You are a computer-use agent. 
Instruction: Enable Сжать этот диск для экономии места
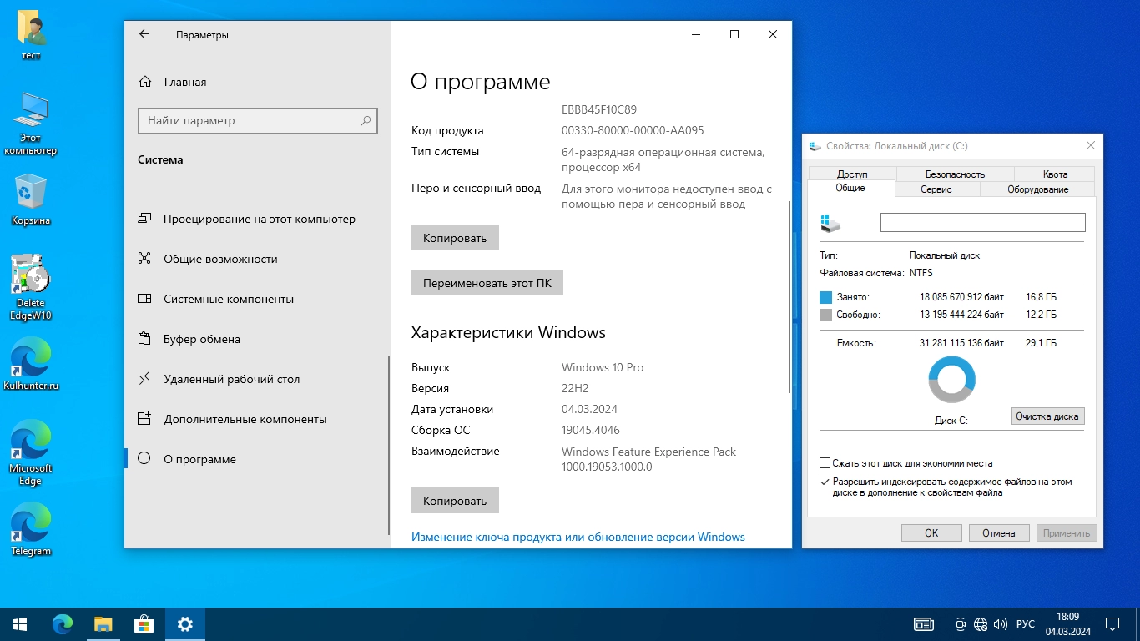(x=825, y=463)
